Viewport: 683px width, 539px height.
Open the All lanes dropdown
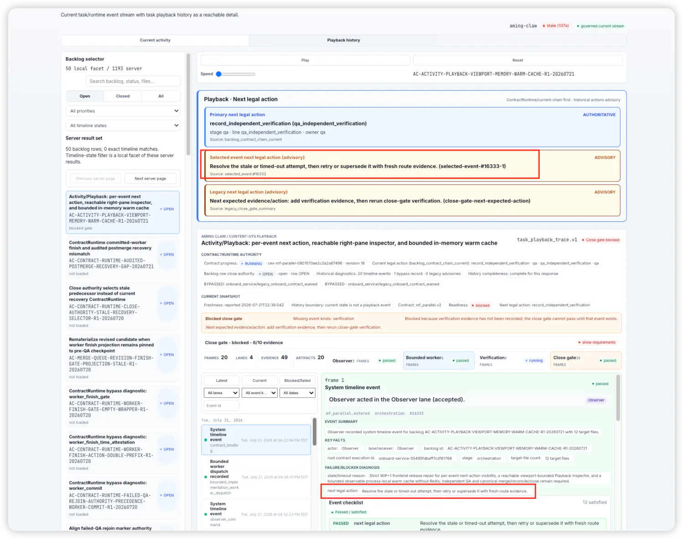pos(222,393)
